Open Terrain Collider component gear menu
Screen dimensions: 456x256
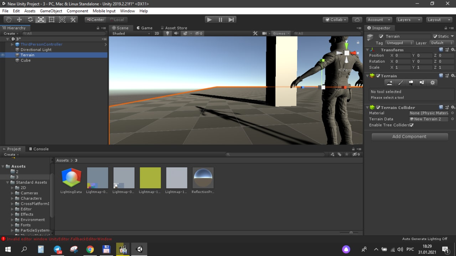453,107
